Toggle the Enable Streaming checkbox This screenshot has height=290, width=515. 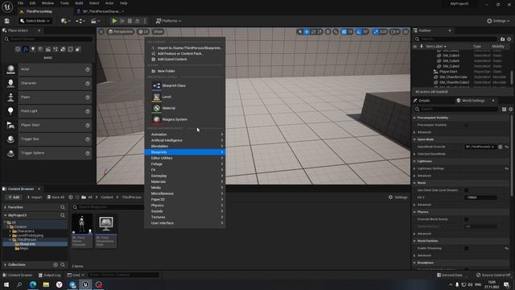click(467, 248)
